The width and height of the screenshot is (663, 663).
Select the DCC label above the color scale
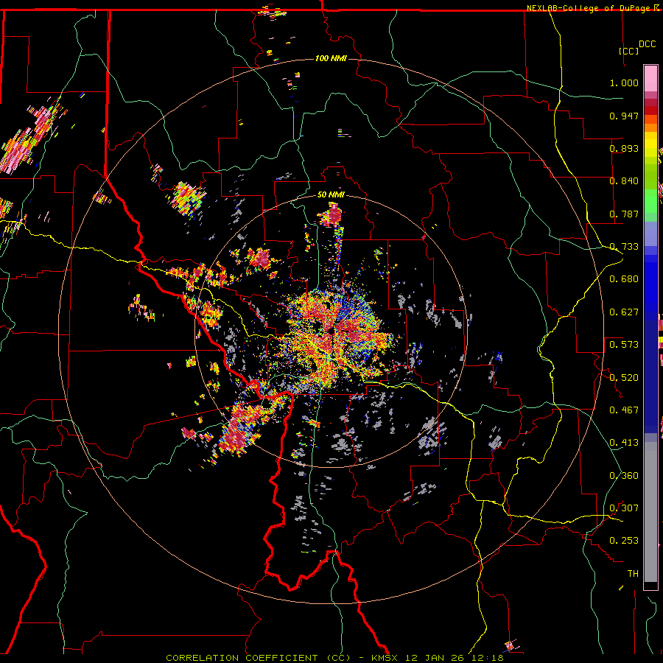[647, 44]
